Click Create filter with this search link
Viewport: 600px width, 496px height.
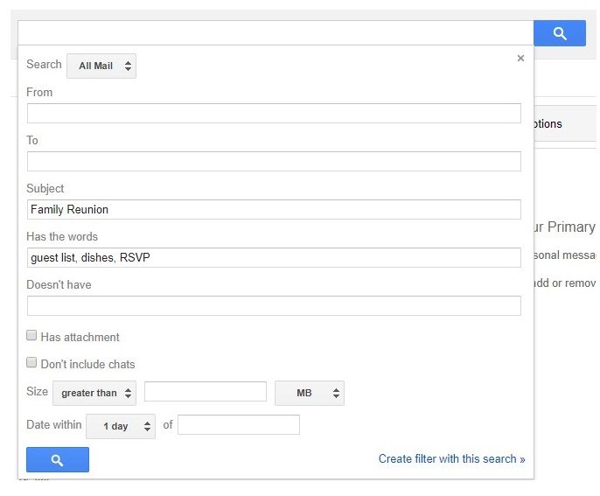(451, 458)
